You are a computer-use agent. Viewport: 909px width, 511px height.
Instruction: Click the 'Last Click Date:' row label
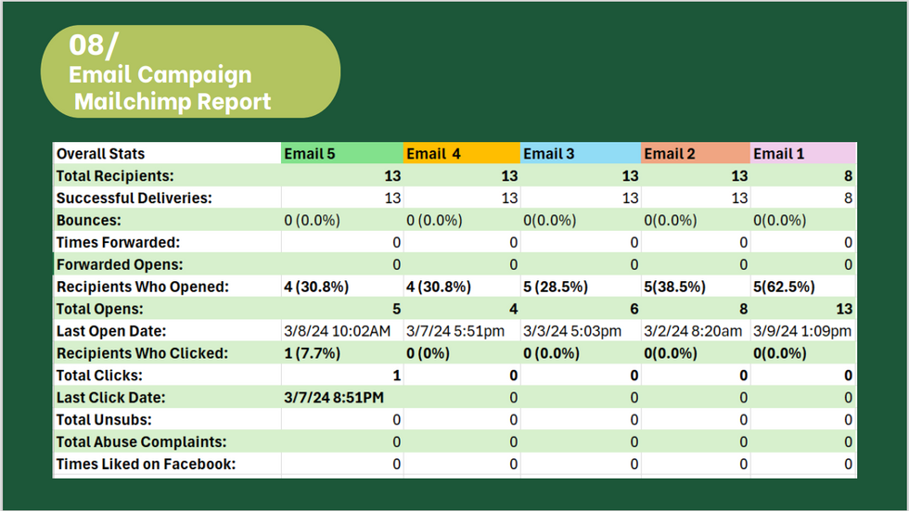110,398
